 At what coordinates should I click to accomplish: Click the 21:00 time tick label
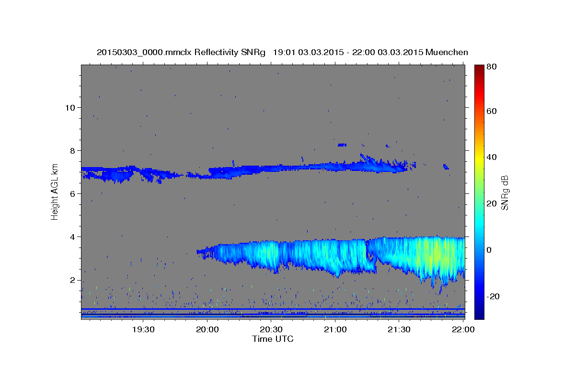point(335,329)
